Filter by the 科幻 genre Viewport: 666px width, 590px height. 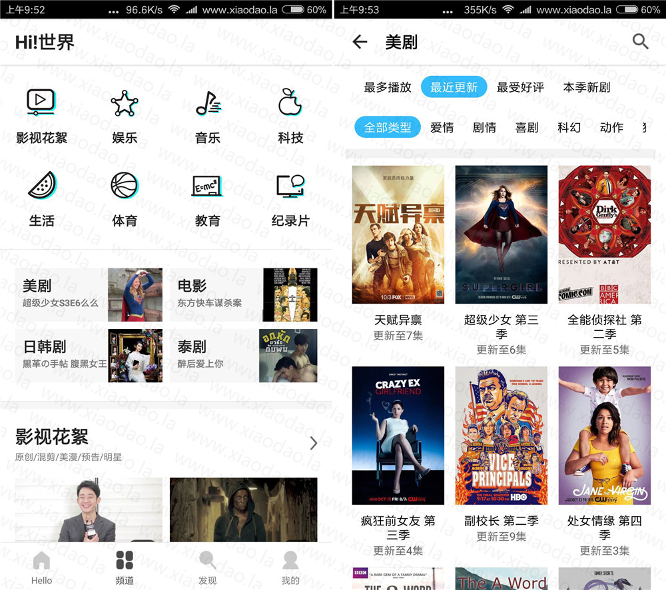coord(569,127)
